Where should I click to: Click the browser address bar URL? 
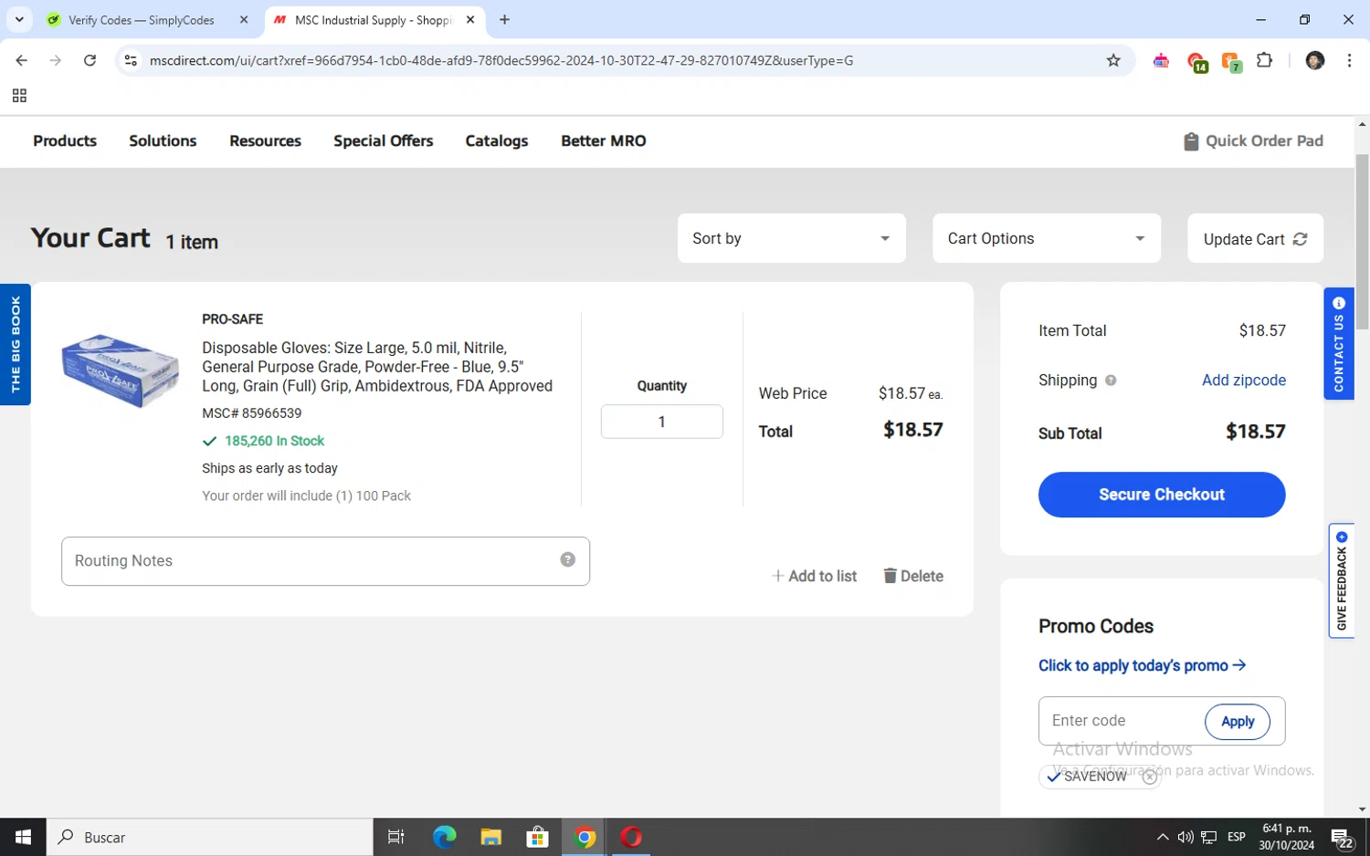click(x=501, y=60)
